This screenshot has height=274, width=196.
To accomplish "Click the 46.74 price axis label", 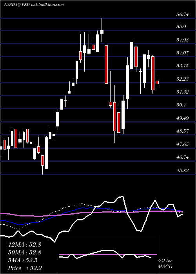I will [x=183, y=157].
